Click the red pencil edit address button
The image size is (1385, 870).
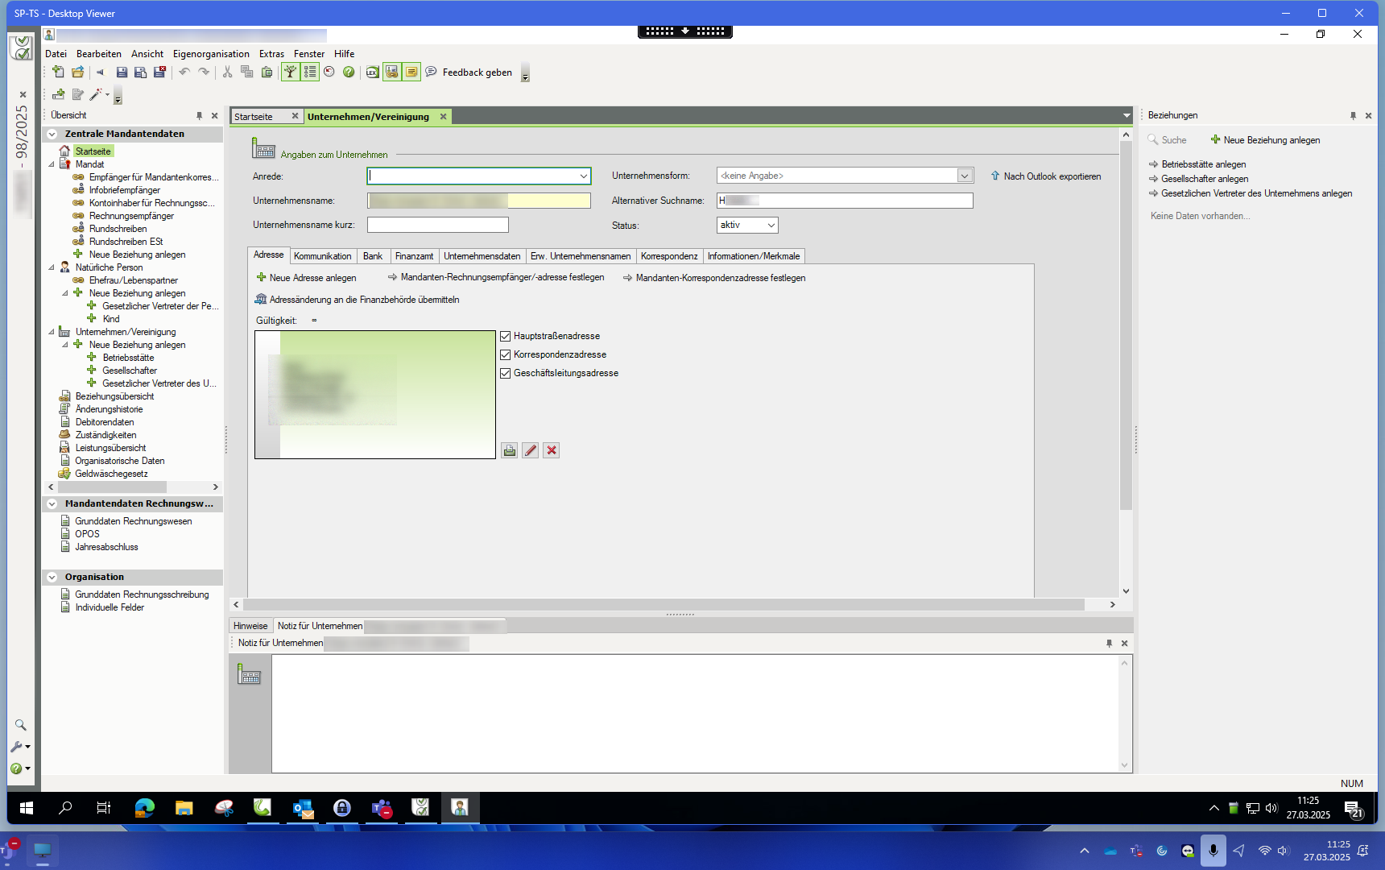click(530, 450)
